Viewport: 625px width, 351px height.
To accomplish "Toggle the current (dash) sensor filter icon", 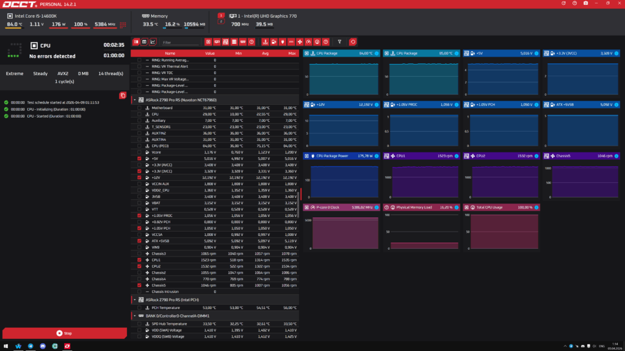I will pyautogui.click(x=291, y=42).
